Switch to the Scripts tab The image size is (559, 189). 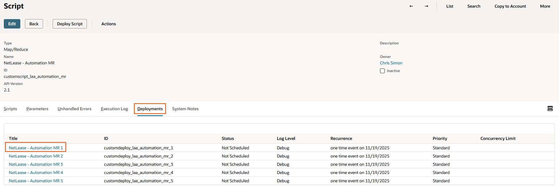coord(10,109)
